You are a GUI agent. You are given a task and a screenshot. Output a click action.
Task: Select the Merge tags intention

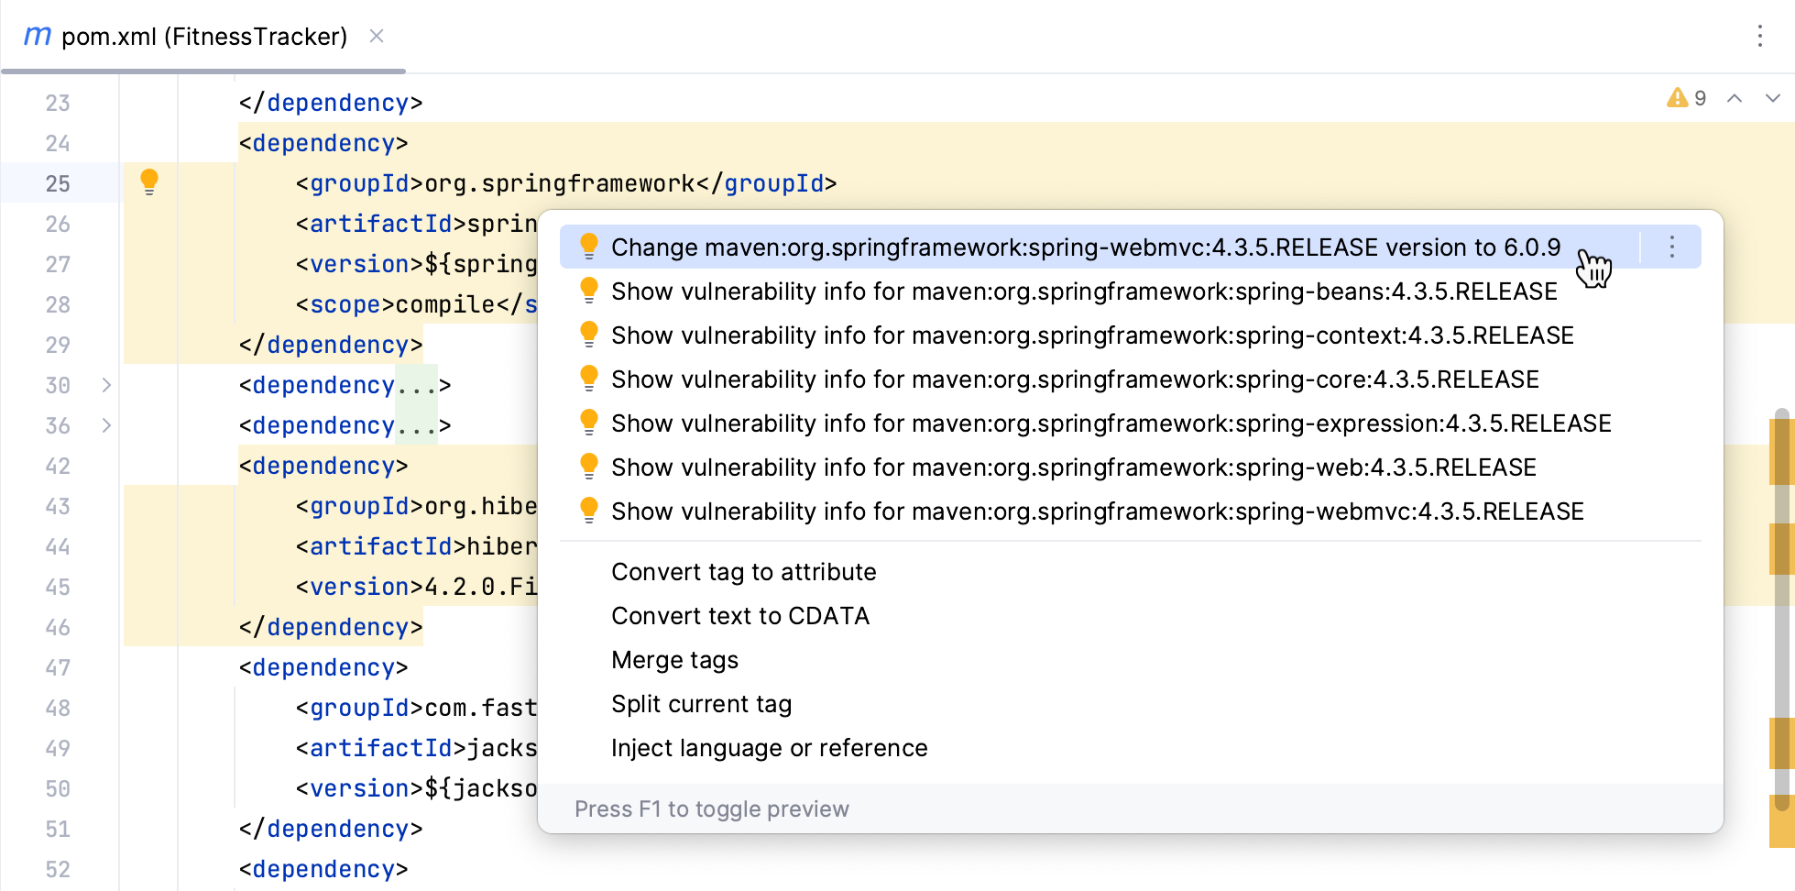(x=674, y=660)
